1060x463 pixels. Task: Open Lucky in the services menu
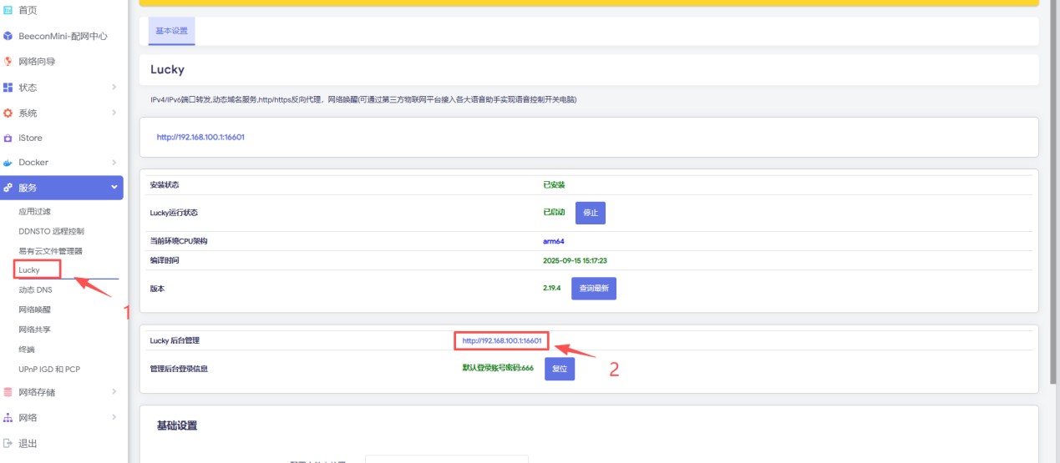pos(29,269)
